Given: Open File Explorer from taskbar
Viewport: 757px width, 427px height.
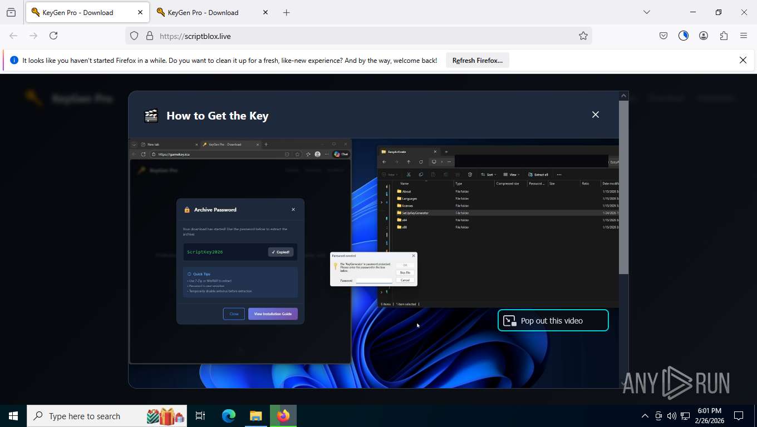Looking at the screenshot, I should pyautogui.click(x=255, y=416).
